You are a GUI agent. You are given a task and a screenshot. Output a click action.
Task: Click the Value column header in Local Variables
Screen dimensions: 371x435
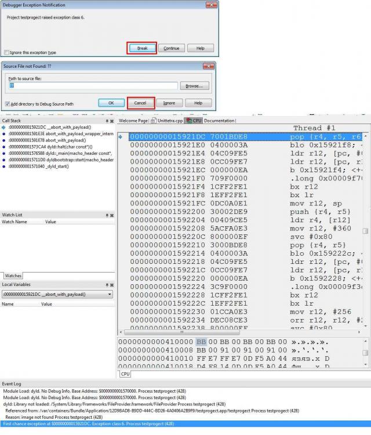coord(46,304)
